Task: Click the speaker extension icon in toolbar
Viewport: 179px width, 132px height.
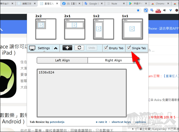Action: point(164,11)
